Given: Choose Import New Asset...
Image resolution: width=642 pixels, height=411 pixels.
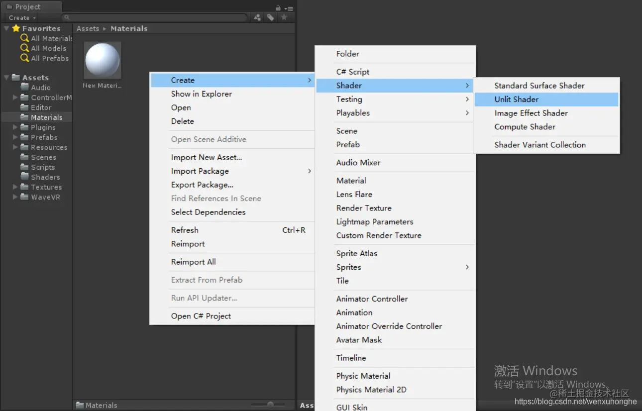Looking at the screenshot, I should (232, 157).
